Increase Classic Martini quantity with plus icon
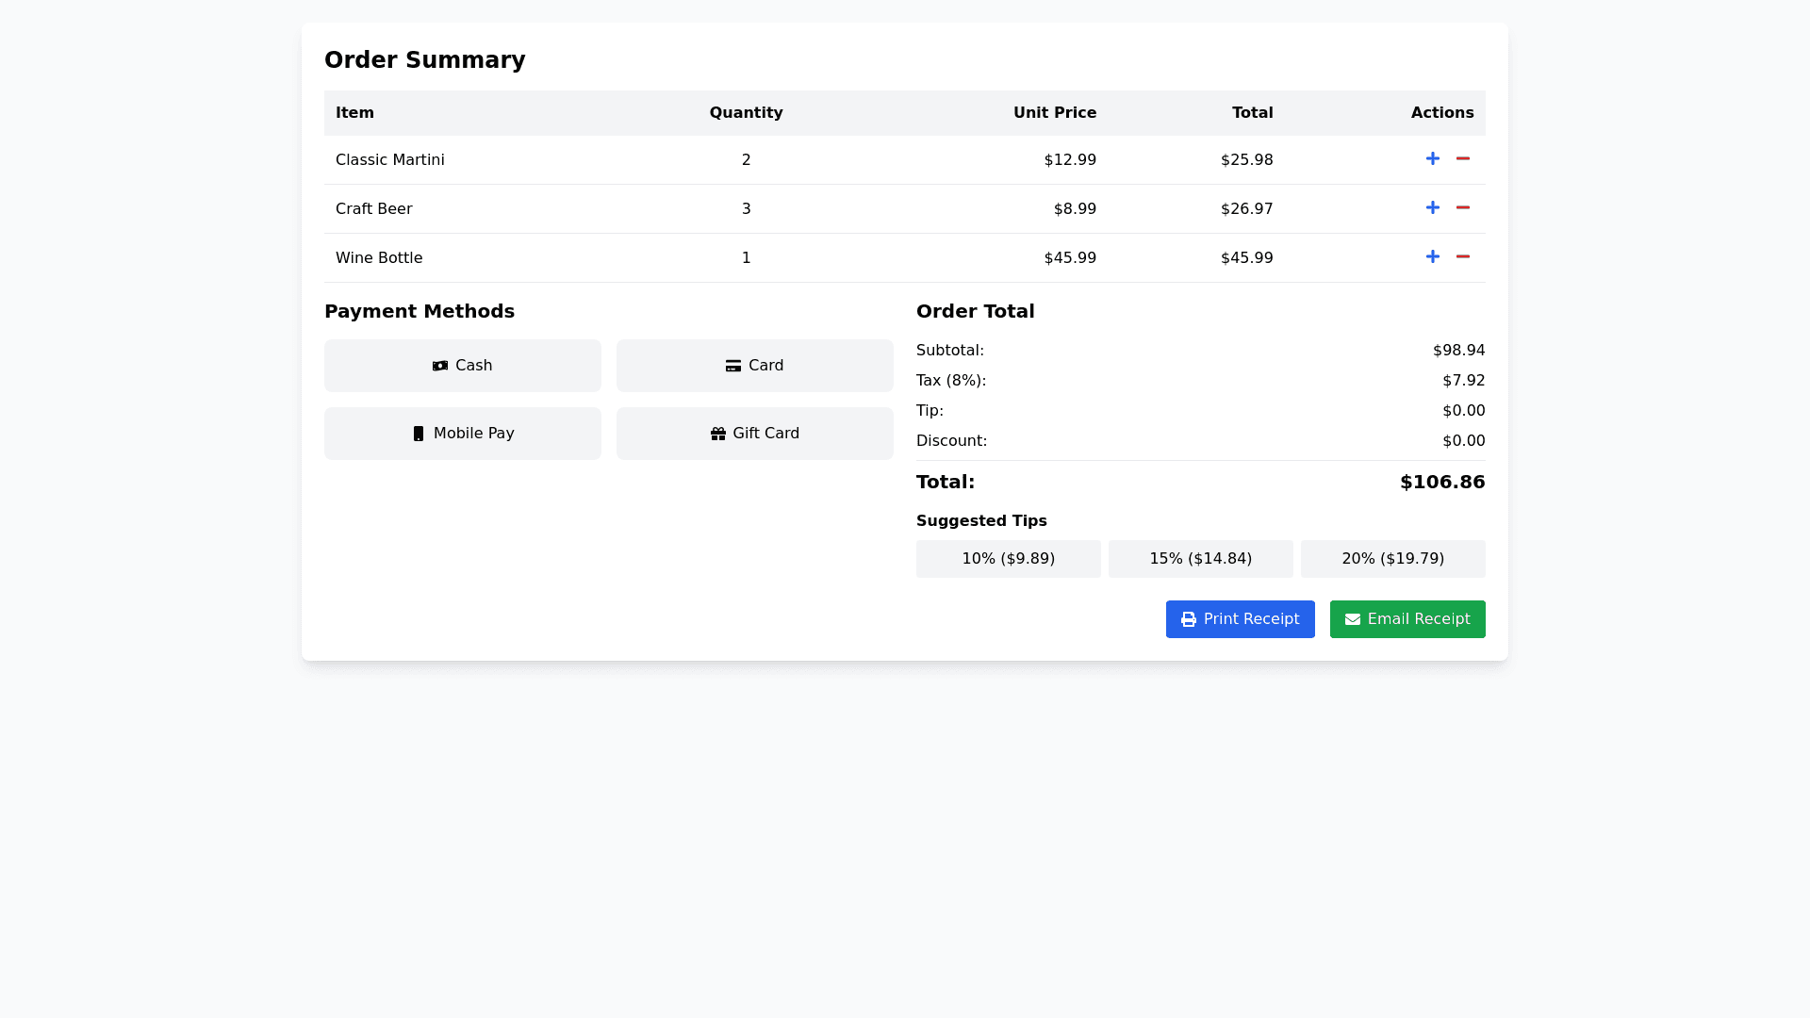Image resolution: width=1810 pixels, height=1018 pixels. [1432, 159]
